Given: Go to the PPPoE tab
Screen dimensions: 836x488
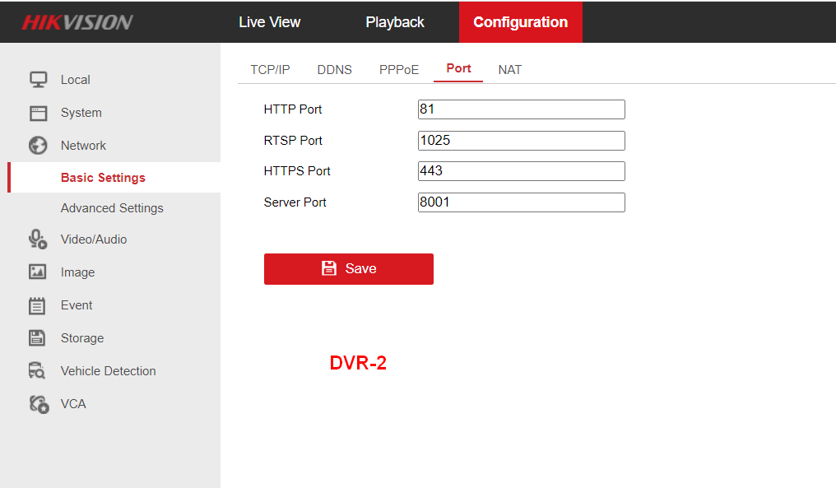Looking at the screenshot, I should click(x=398, y=70).
